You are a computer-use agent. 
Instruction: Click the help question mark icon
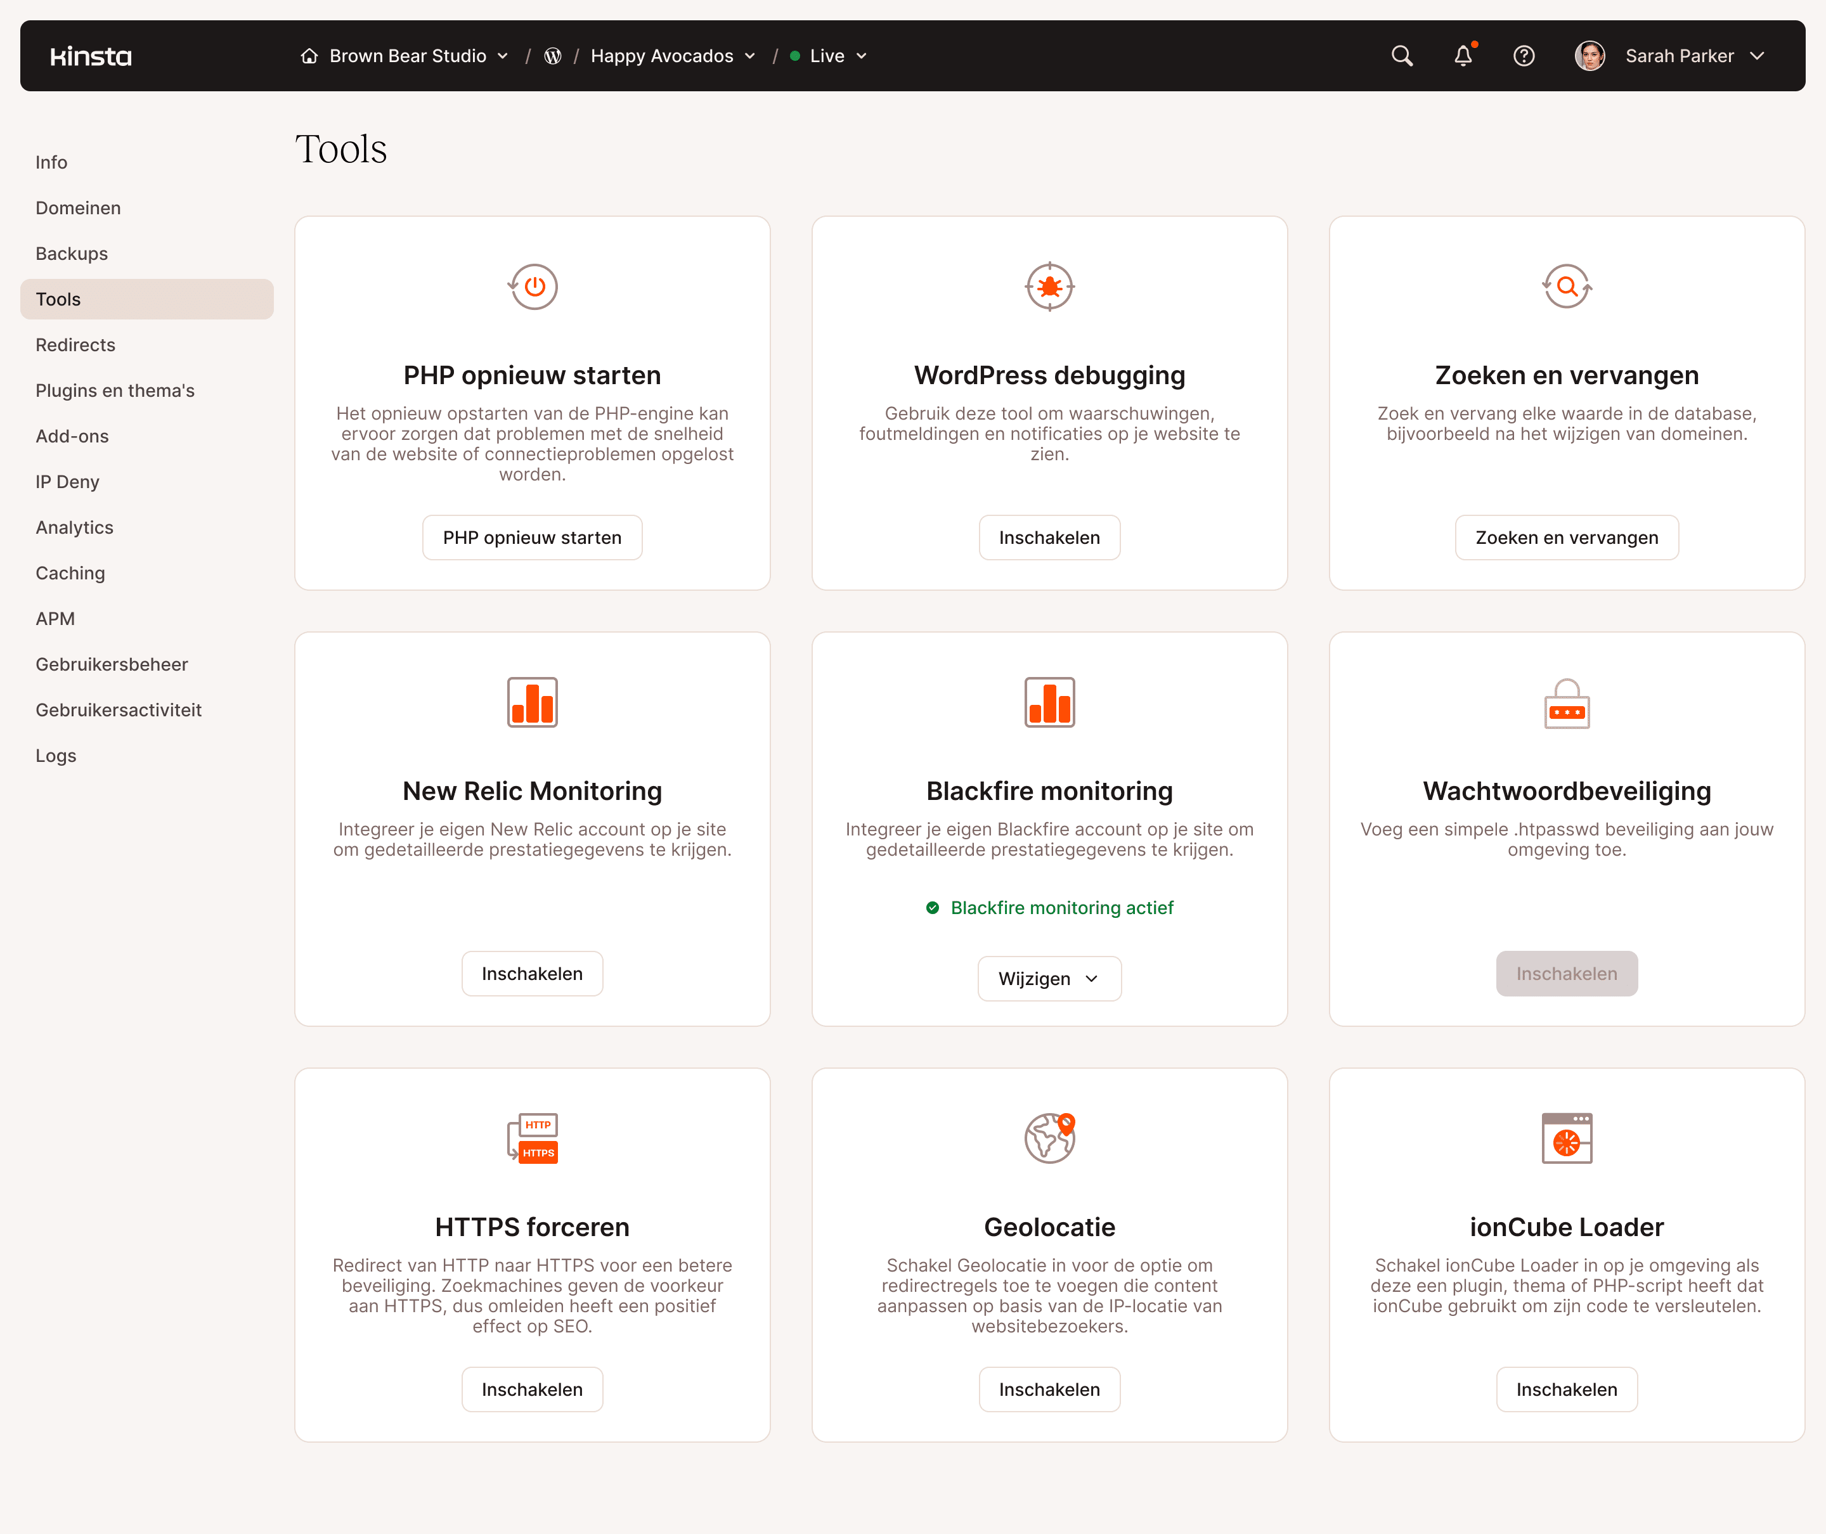[1524, 55]
